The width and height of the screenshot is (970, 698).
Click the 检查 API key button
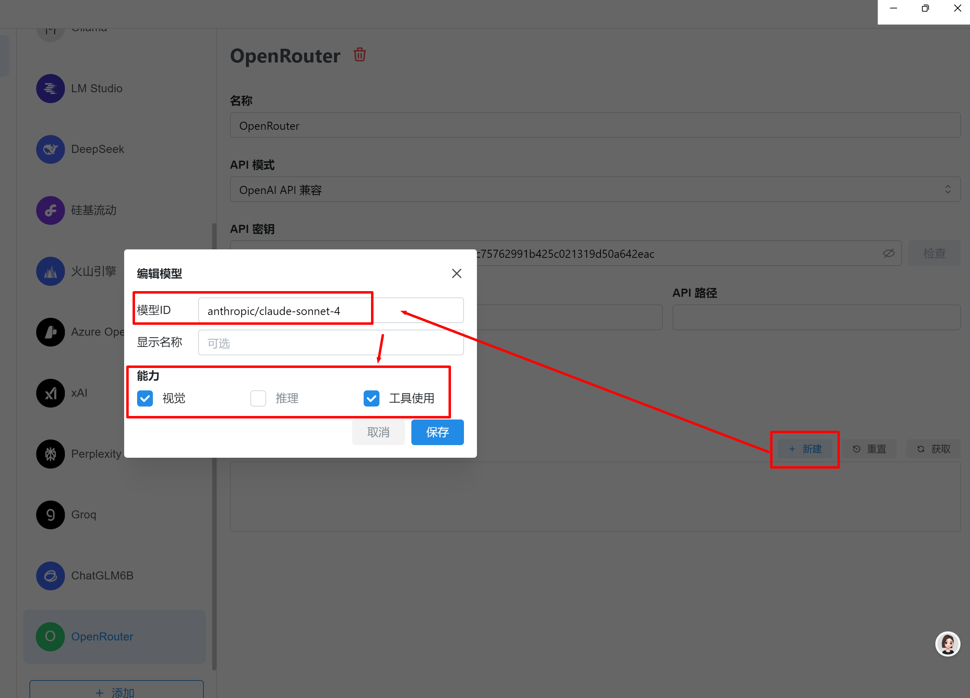[934, 253]
